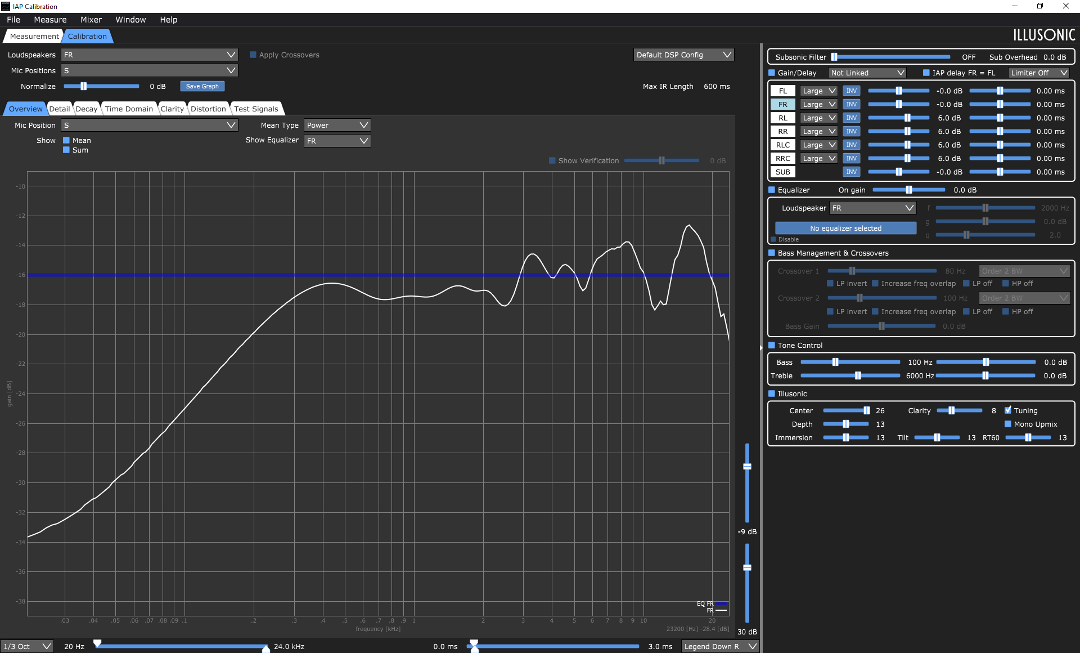Toggle the Illusonic section checkbox
This screenshot has width=1080, height=653.
coord(772,393)
